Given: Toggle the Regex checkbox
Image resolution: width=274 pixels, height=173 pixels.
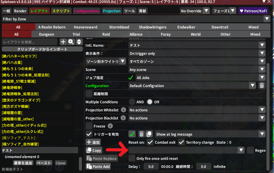Looking at the screenshot, I should [250, 150].
